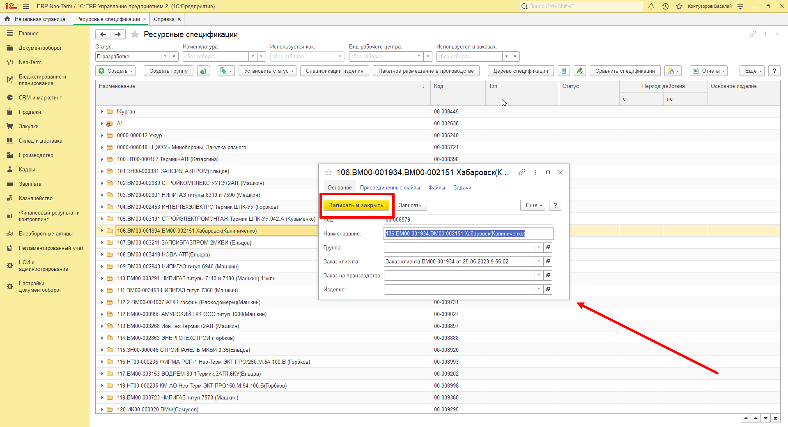
Task: Open Задачи tab in dialog
Action: coord(462,187)
